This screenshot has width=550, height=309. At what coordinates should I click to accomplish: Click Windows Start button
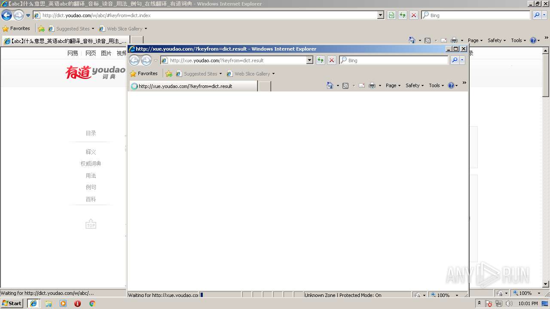click(12, 303)
